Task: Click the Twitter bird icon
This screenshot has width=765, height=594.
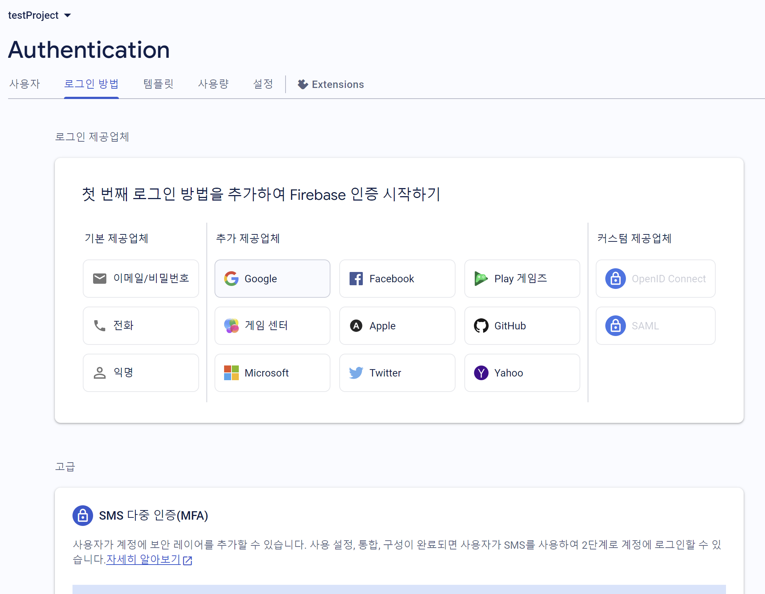Action: point(356,373)
